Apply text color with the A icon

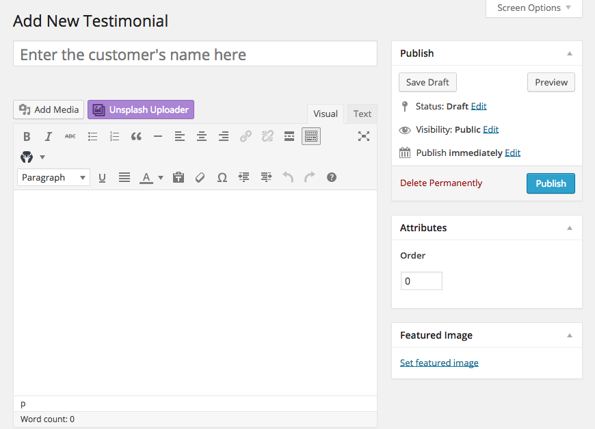tap(146, 177)
